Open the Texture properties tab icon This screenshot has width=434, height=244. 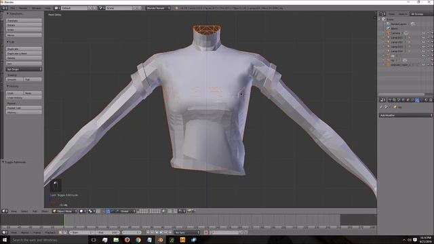[431, 100]
